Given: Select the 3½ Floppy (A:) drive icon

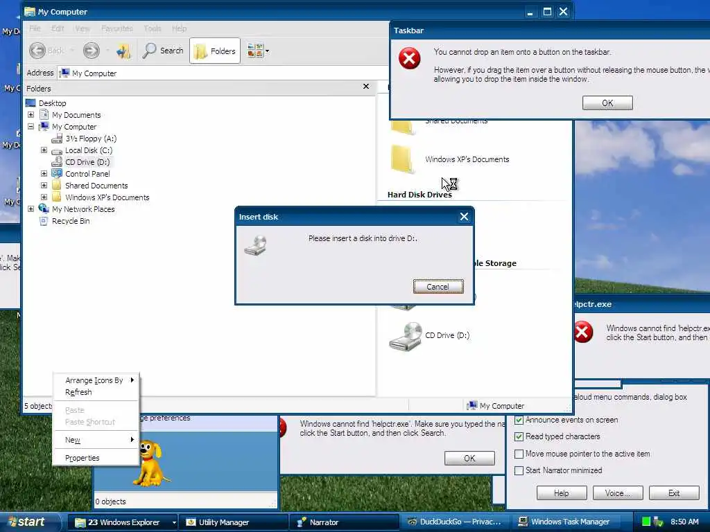Looking at the screenshot, I should point(57,139).
